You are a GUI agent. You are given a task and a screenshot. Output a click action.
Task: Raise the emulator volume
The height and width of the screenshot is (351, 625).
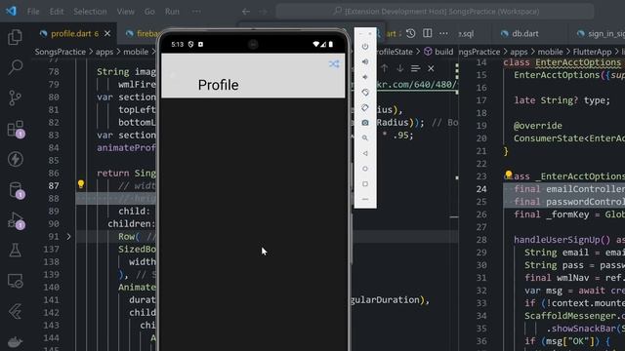coord(365,61)
